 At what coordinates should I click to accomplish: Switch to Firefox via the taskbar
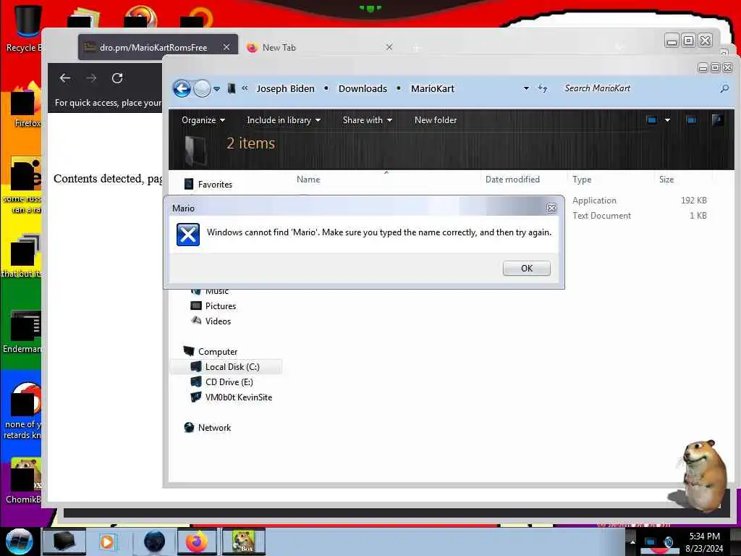pos(197,542)
